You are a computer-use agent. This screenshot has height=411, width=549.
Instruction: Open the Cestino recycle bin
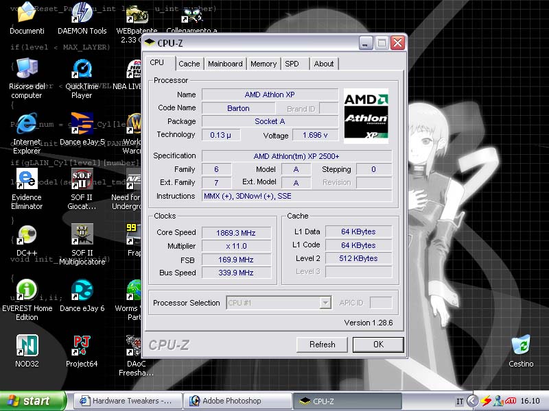(521, 345)
